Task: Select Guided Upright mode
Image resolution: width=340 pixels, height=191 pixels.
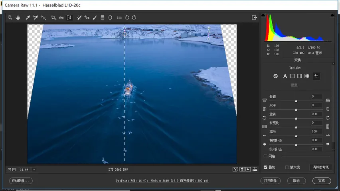Action: click(x=316, y=76)
